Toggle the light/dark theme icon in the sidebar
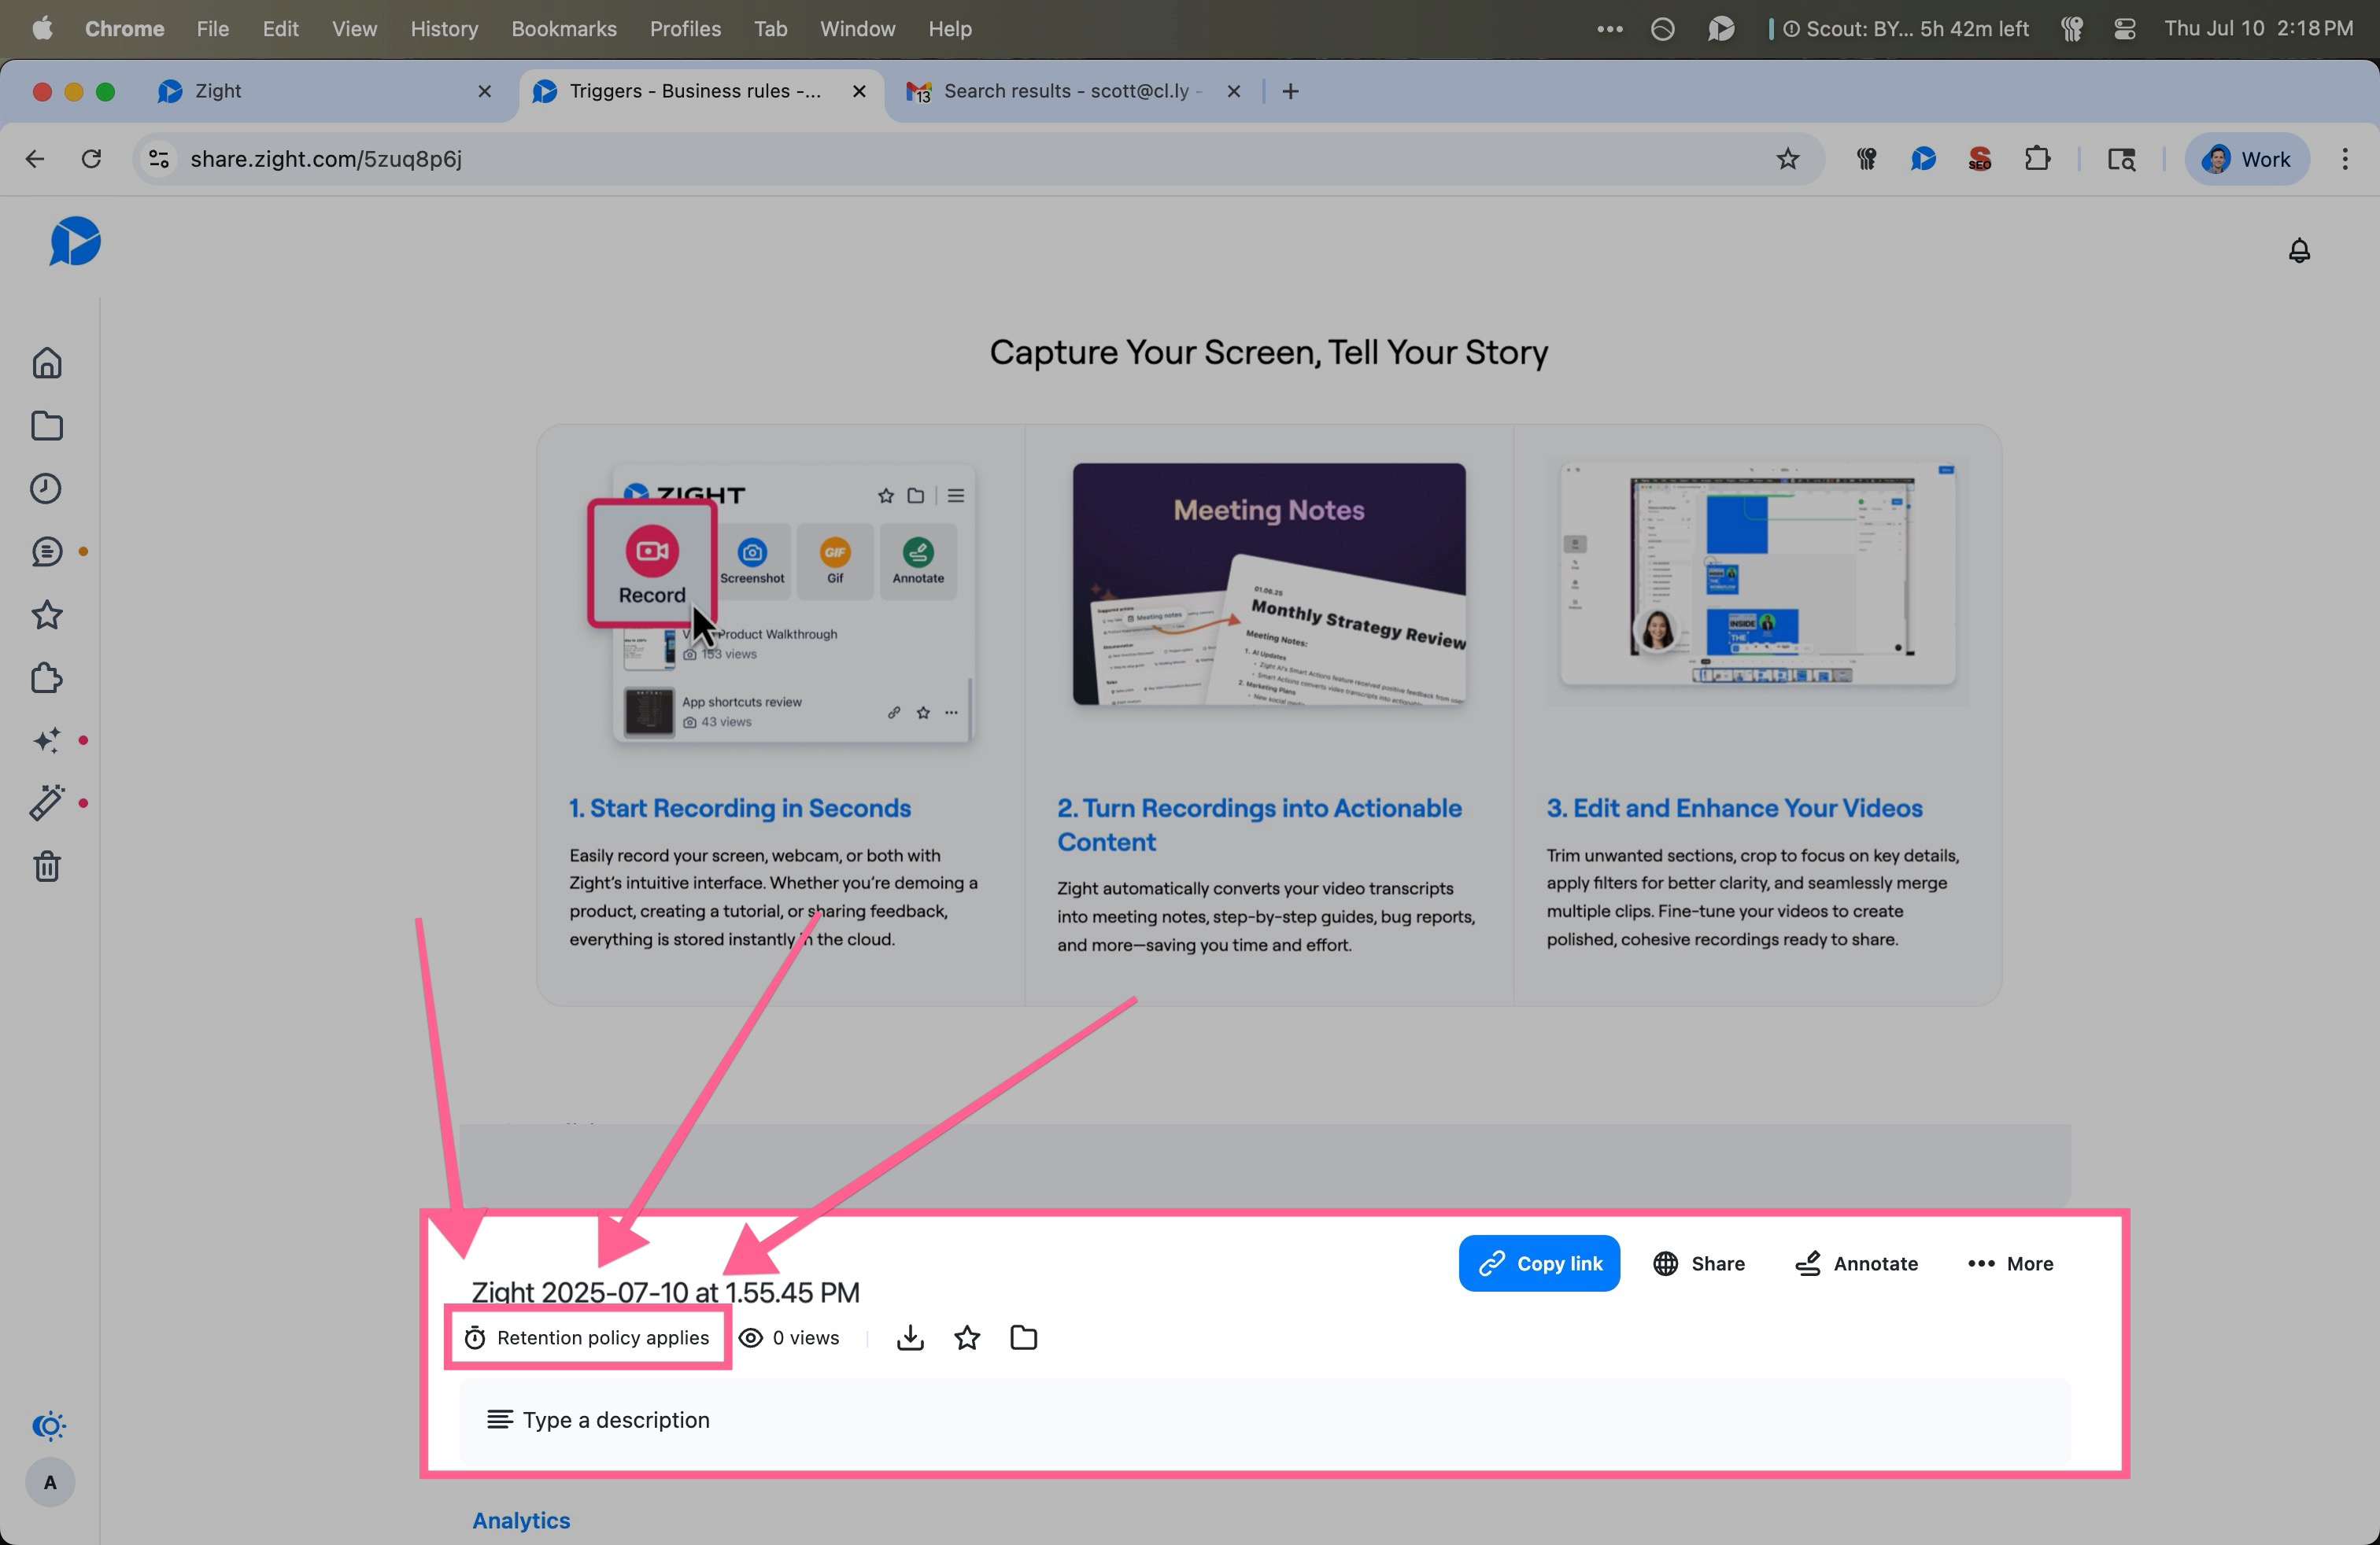This screenshot has width=2380, height=1545. pyautogui.click(x=49, y=1426)
